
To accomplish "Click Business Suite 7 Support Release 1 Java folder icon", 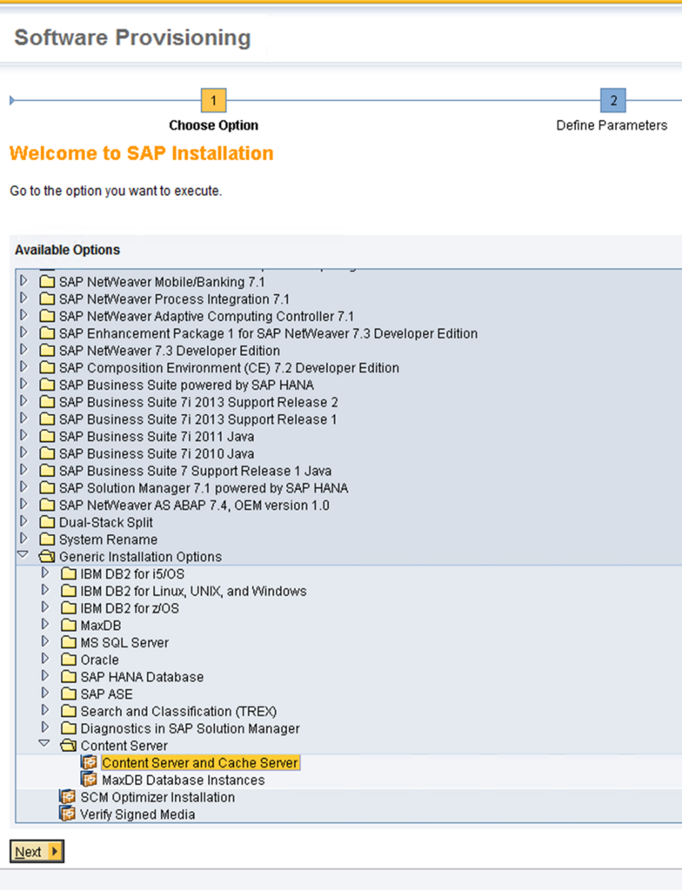I will 48,471.
